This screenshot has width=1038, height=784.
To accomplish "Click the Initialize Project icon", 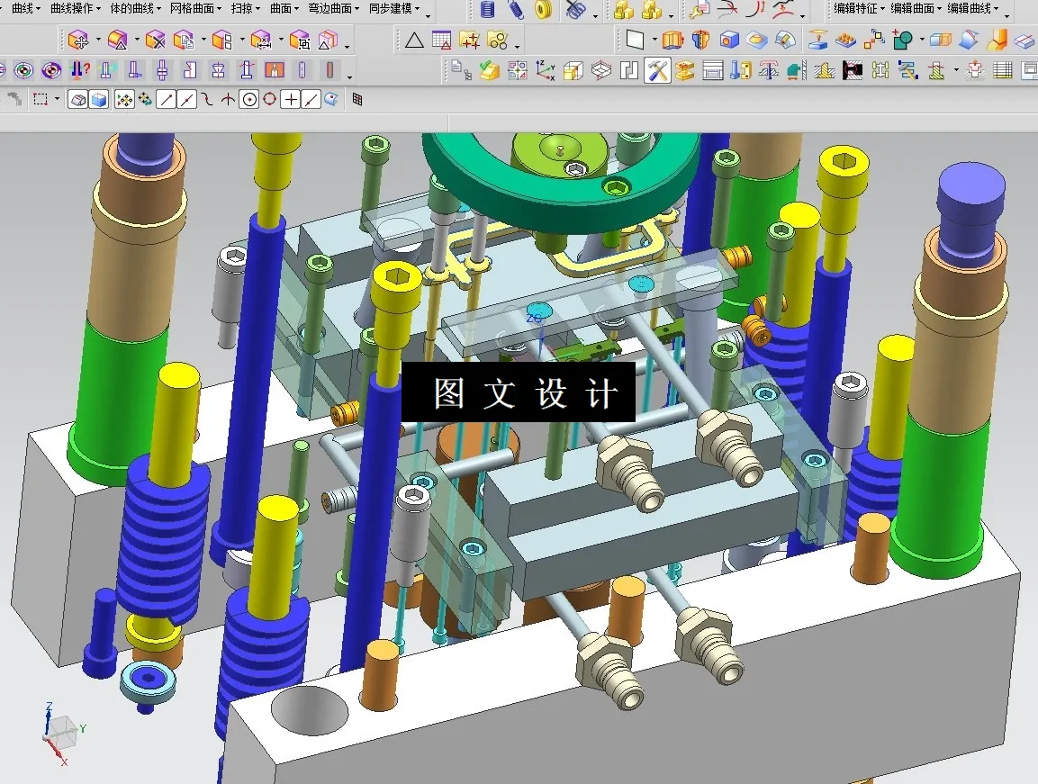I will (462, 70).
